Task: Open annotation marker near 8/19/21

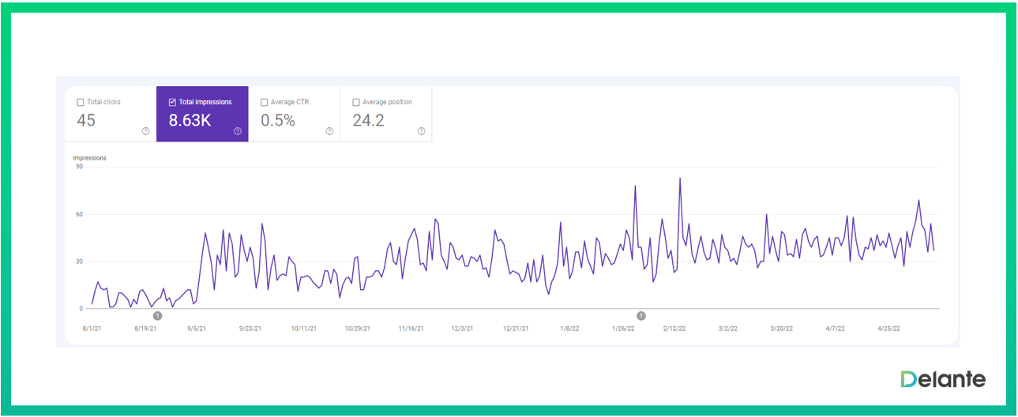Action: 157,316
